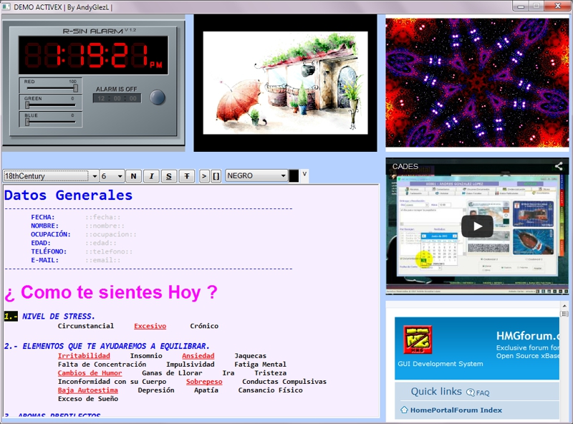Open FAQ via the question mark icon
This screenshot has height=424, width=573.
pyautogui.click(x=471, y=392)
